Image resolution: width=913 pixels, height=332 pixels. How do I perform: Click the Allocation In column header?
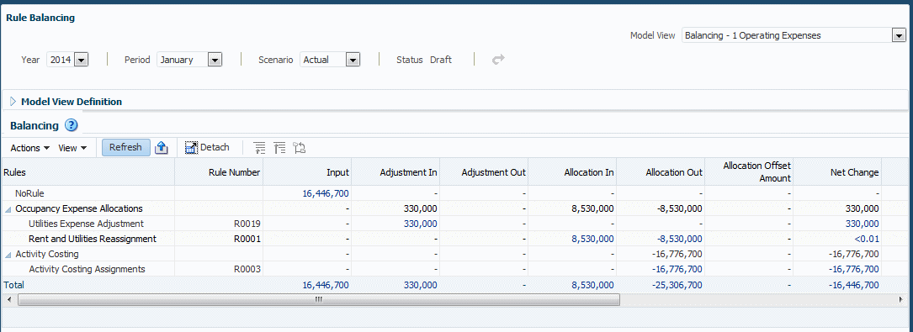pyautogui.click(x=572, y=172)
